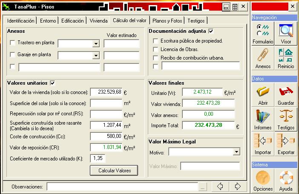Click custom documentation text field

201,66
